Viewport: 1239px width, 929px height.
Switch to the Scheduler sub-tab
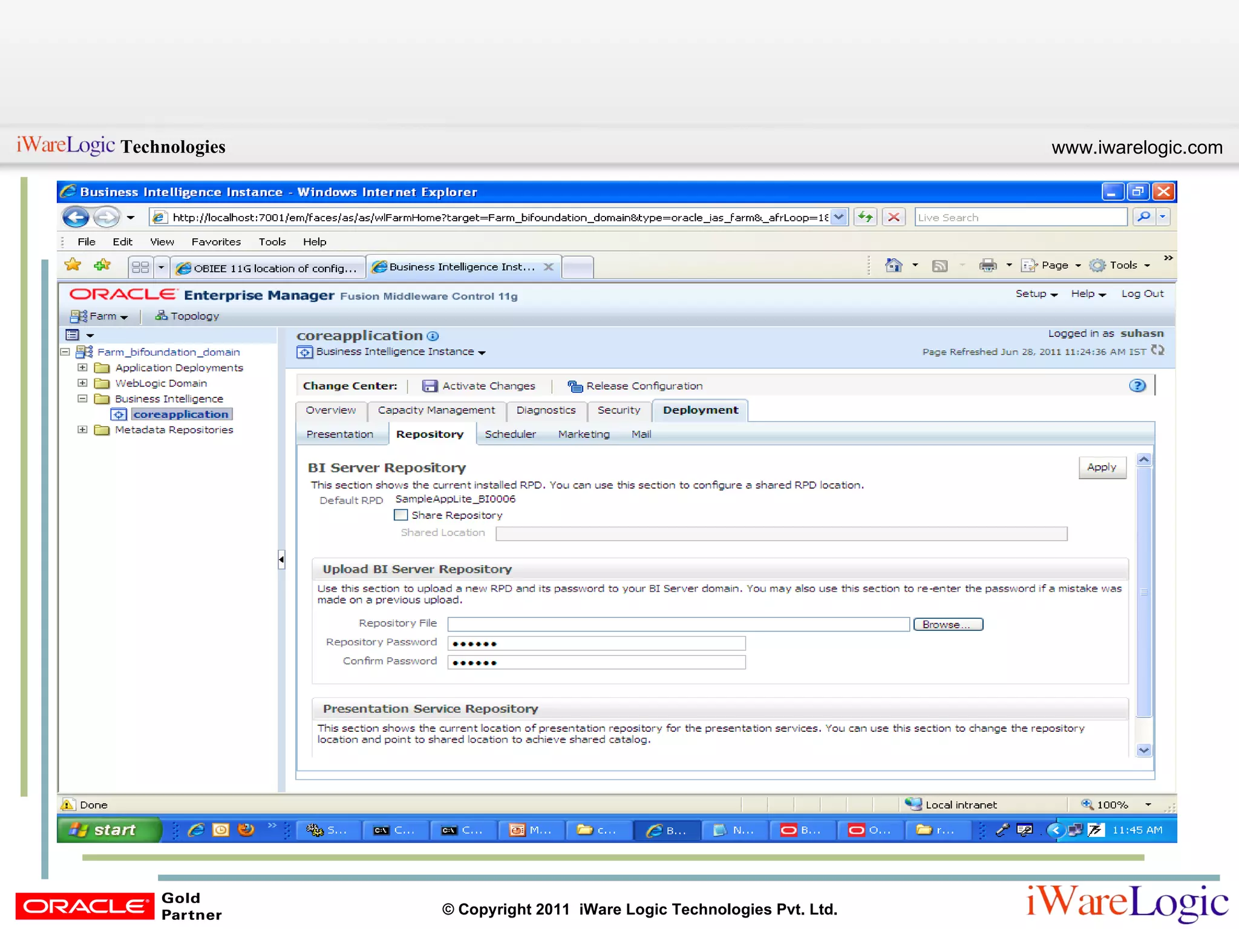pyautogui.click(x=510, y=434)
